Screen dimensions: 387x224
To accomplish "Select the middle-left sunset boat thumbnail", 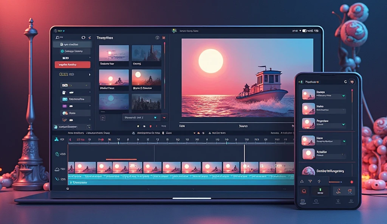I will tap(114, 78).
